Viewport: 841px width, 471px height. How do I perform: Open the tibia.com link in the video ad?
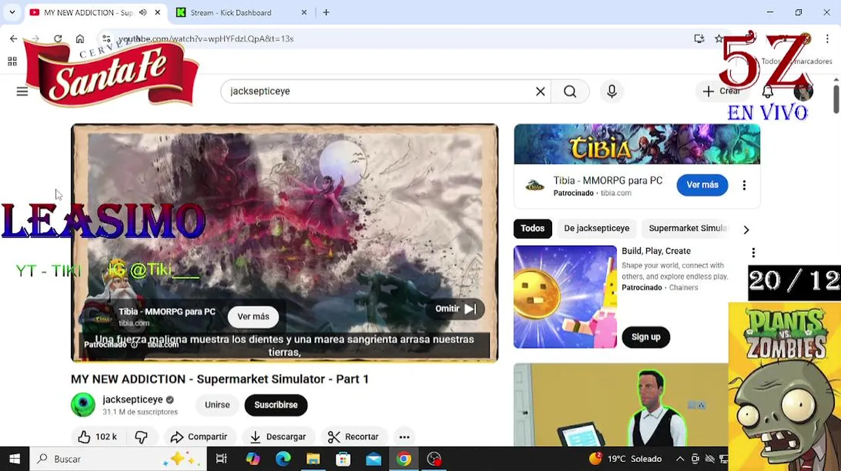tap(163, 345)
